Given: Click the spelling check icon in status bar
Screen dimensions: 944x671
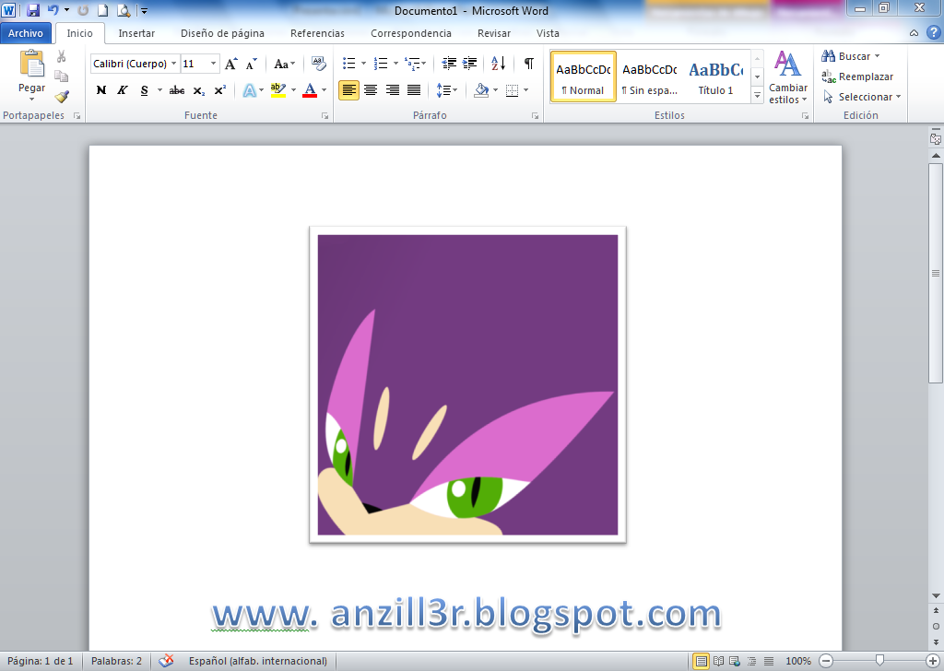Looking at the screenshot, I should pos(166,661).
